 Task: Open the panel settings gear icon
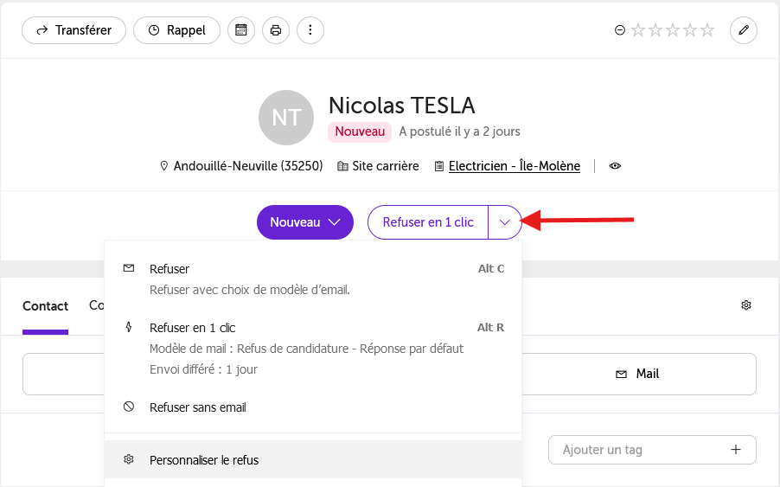[x=746, y=305]
